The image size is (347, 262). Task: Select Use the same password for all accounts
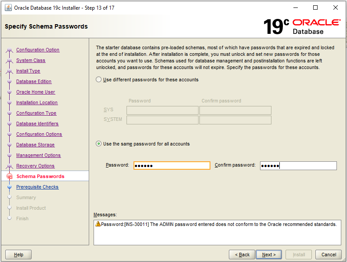click(99, 144)
